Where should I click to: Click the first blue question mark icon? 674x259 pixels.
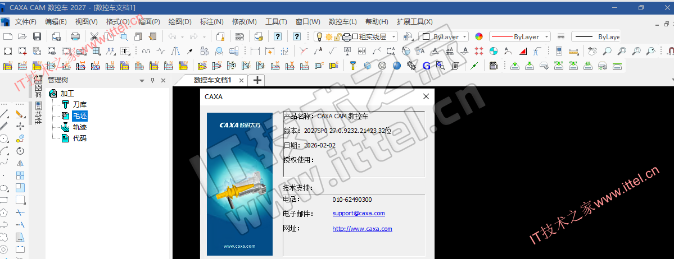coord(278,37)
